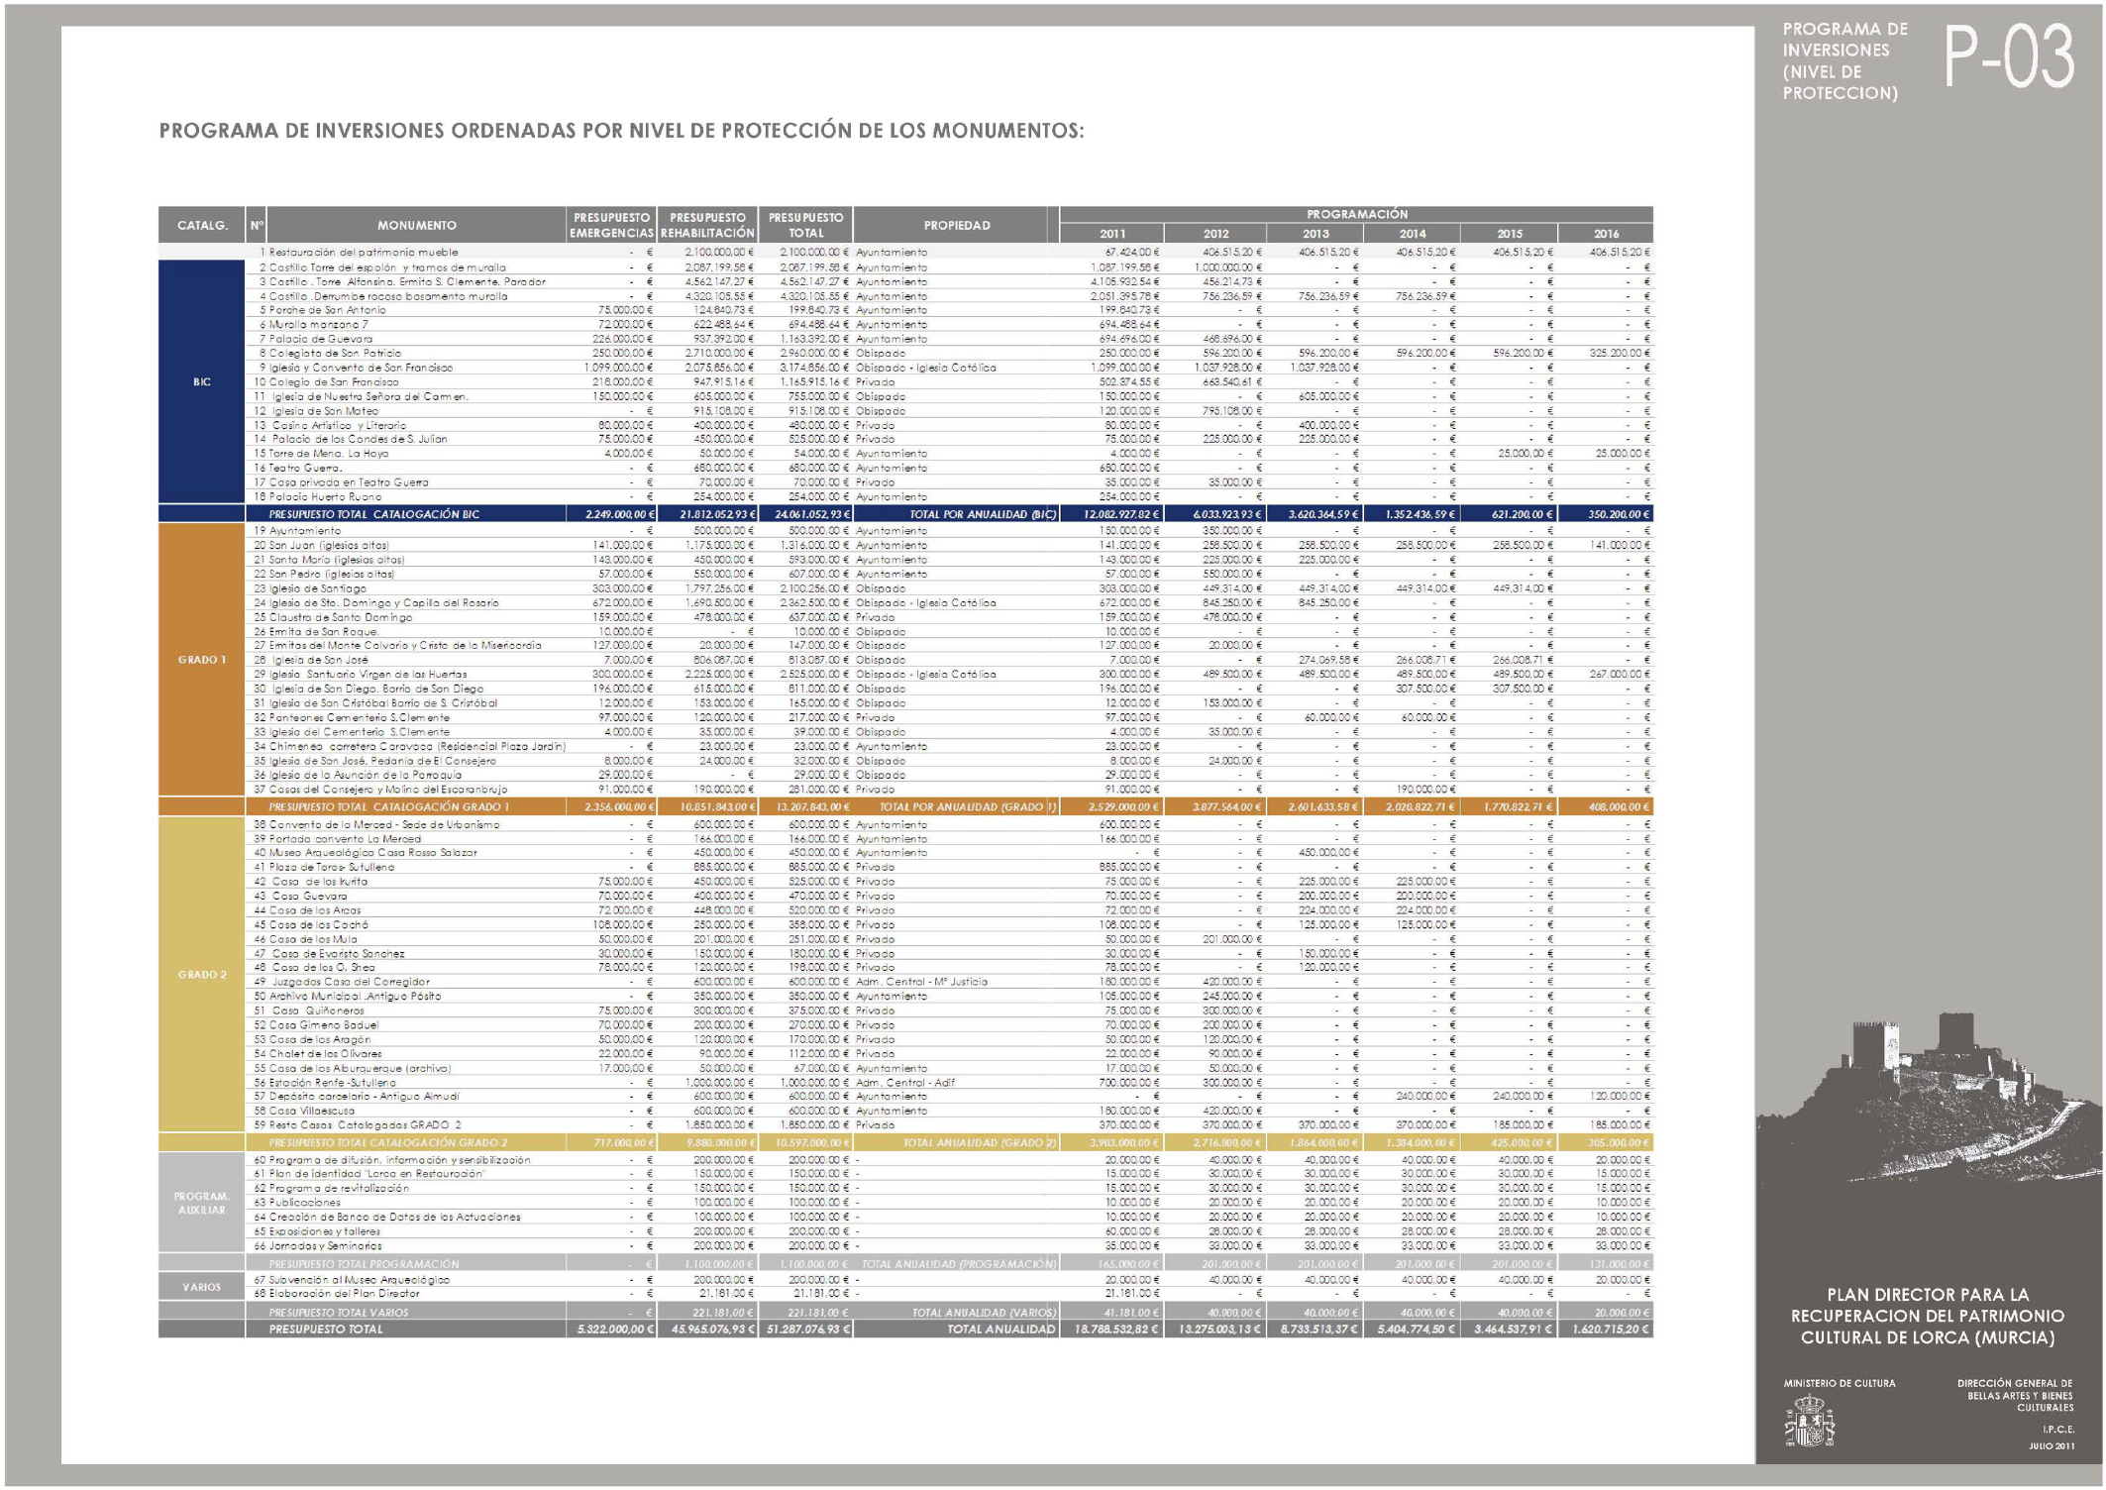Click the 'Adm. Central - Adif' ownership cell
Screen dimensions: 2106x1490
904,1082
